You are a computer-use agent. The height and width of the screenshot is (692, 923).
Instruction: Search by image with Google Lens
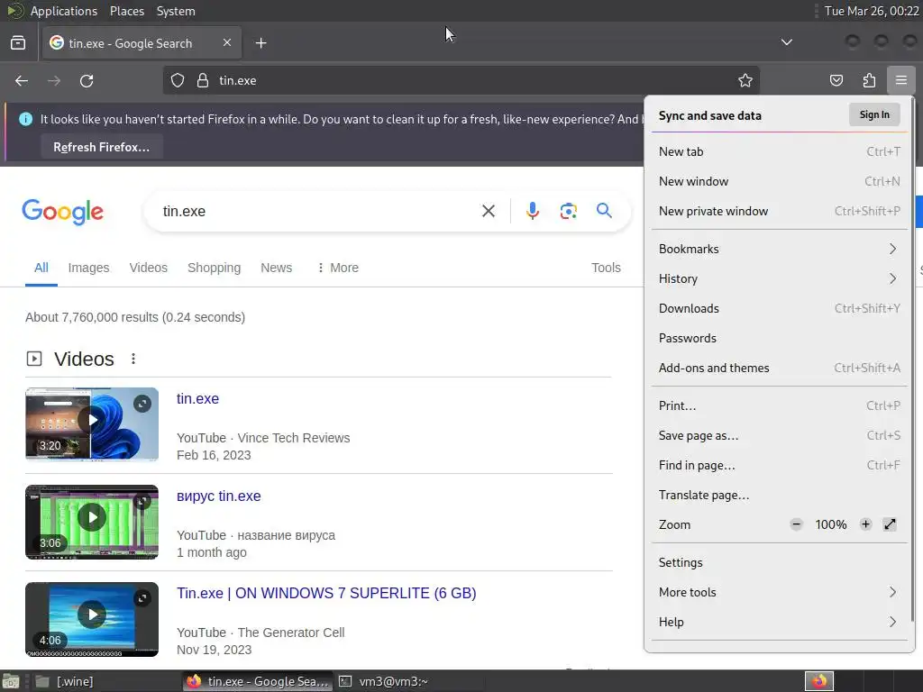click(569, 211)
